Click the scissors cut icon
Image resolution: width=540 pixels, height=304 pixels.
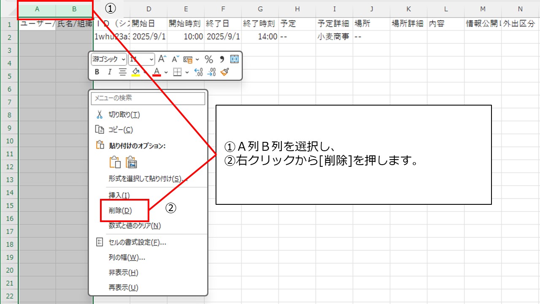[100, 114]
